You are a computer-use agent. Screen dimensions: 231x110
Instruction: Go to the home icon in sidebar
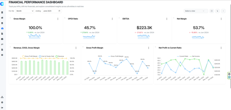tap(2, 18)
